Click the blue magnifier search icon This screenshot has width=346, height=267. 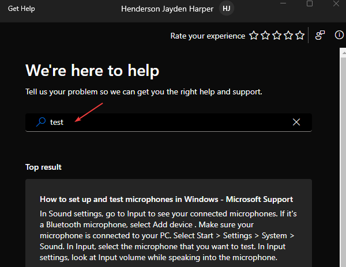pyautogui.click(x=41, y=122)
